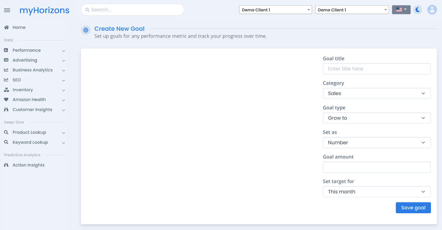This screenshot has height=230, width=442.
Task: Click the Keyword Lookup magnifier icon
Action: point(6,142)
